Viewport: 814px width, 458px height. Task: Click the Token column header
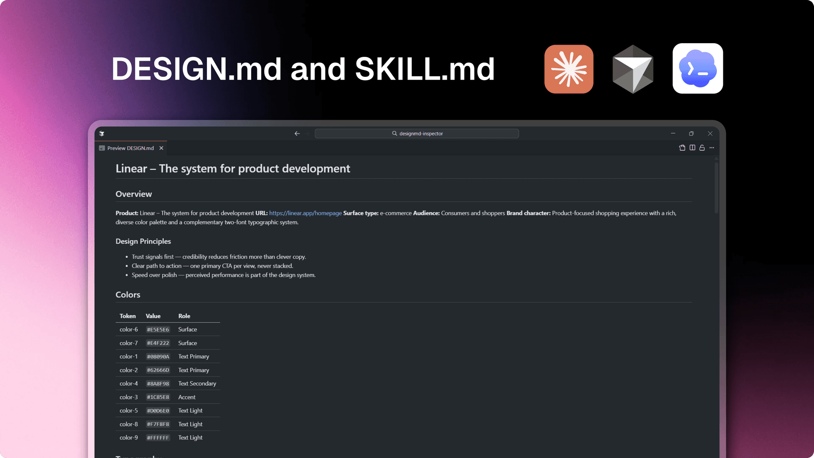point(128,316)
